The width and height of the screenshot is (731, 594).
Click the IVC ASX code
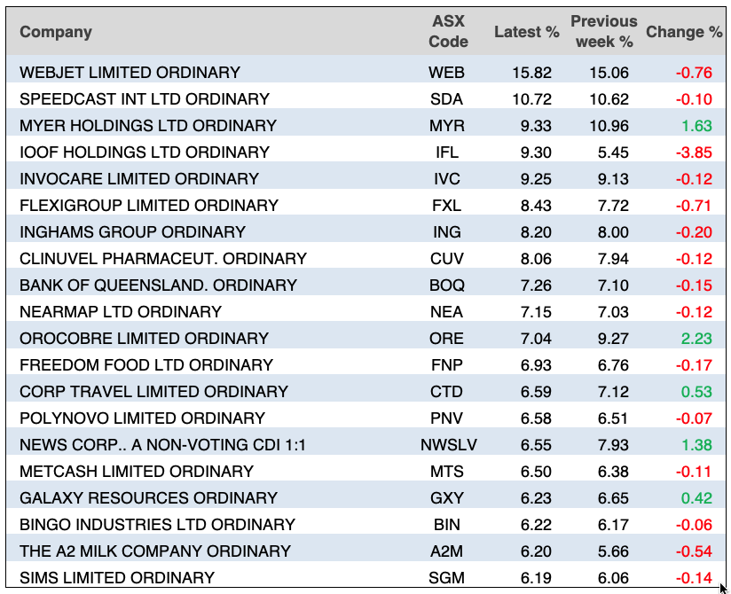point(447,178)
